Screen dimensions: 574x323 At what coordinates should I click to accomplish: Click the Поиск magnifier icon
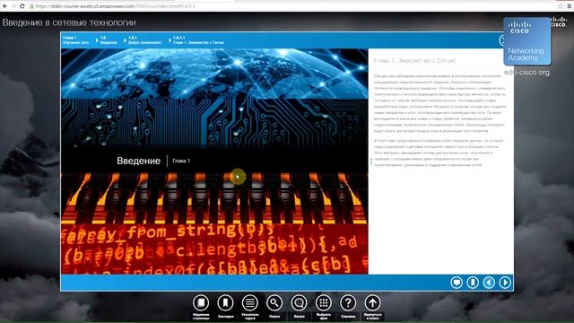click(274, 303)
